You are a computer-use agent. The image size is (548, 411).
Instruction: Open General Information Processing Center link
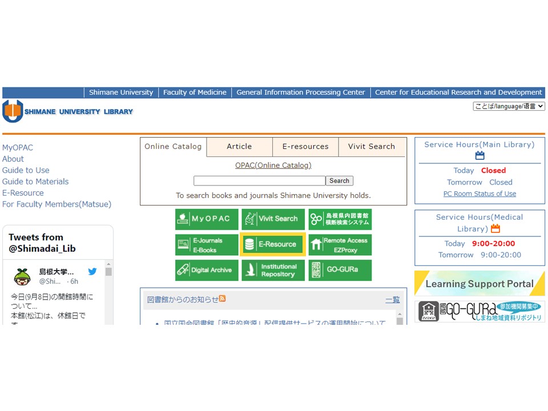[301, 92]
